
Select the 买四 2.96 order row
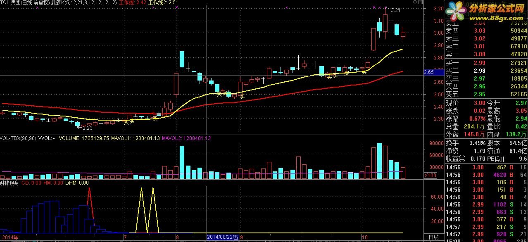(x=486, y=86)
